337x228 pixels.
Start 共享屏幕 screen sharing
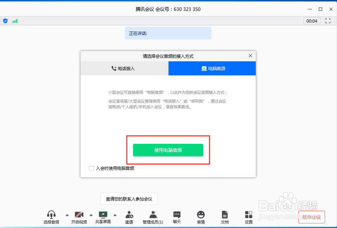point(103,217)
